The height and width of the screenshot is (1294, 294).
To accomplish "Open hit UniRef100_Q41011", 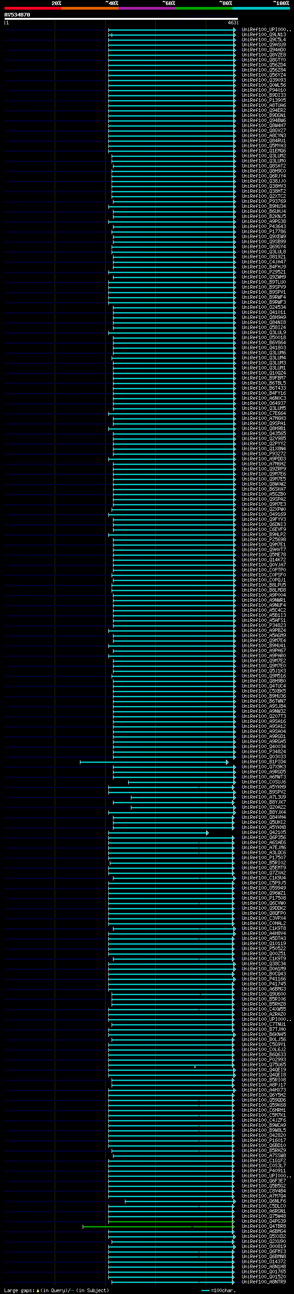I will coord(264,313).
